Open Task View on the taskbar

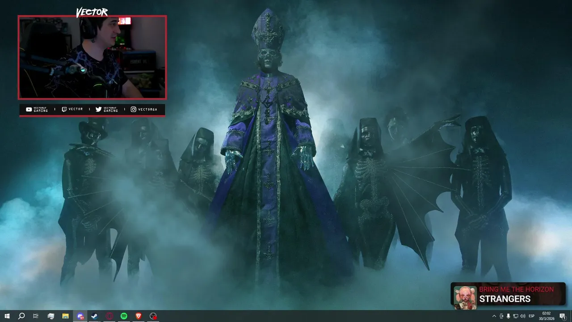(x=36, y=316)
